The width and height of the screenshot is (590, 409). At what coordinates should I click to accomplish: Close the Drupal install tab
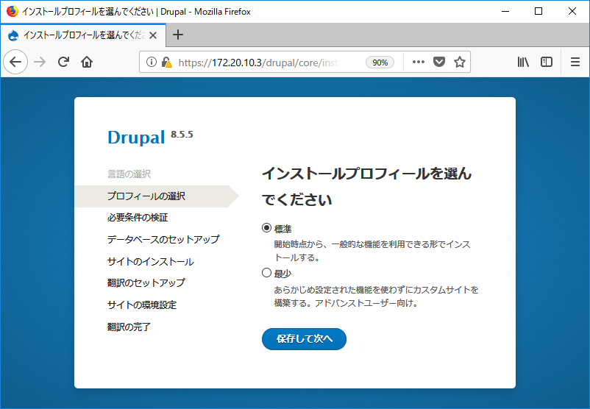coord(153,35)
